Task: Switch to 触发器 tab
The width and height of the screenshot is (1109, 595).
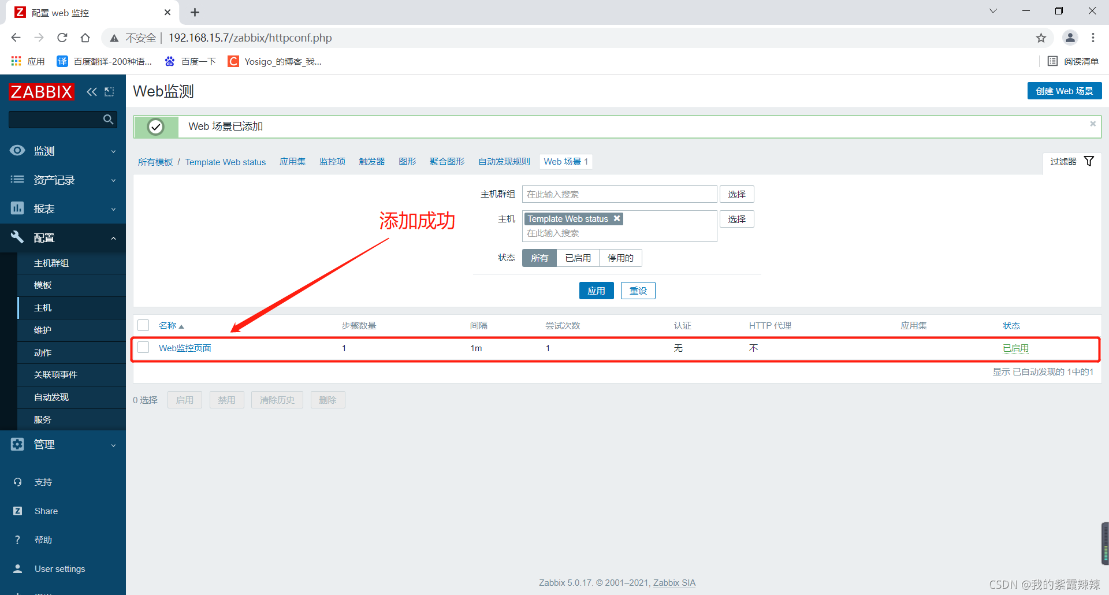Action: tap(372, 162)
